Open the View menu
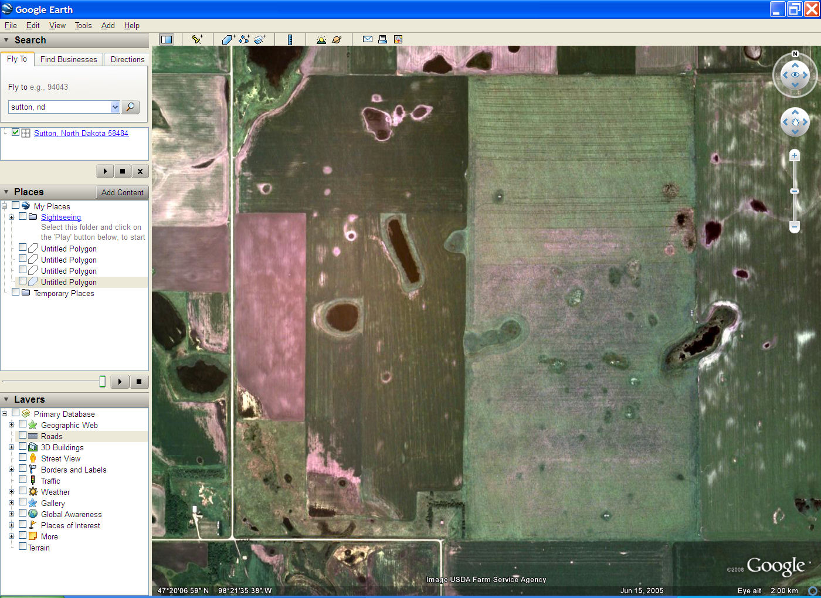The image size is (821, 598). [x=57, y=25]
